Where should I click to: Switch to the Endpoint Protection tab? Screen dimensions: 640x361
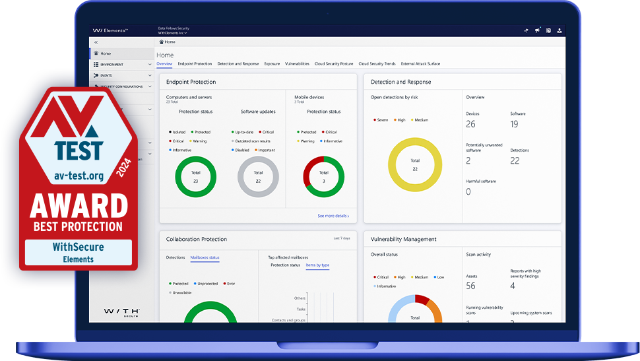[195, 64]
